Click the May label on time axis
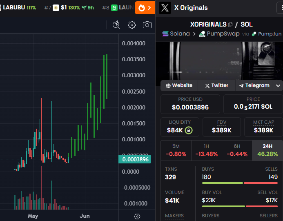 click(x=33, y=216)
